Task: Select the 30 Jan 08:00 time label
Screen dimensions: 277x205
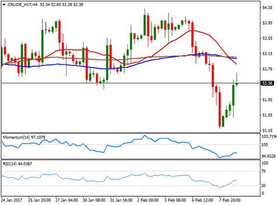Action: pyautogui.click(x=94, y=200)
